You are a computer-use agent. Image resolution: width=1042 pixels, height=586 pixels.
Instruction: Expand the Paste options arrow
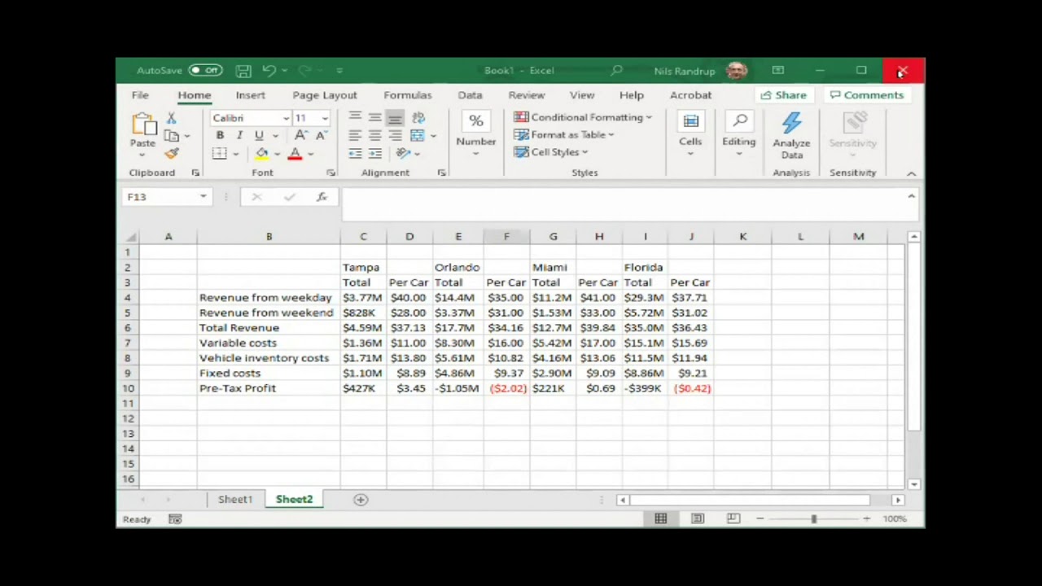click(142, 155)
